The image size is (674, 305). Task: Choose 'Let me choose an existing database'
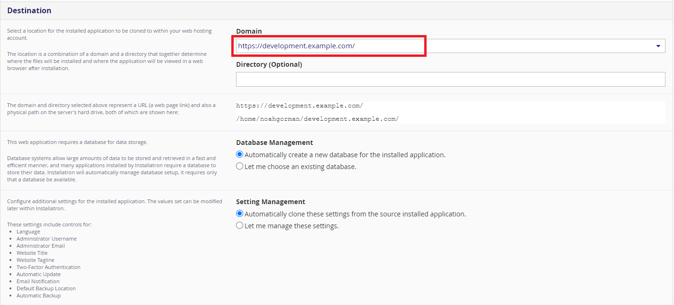(x=240, y=166)
